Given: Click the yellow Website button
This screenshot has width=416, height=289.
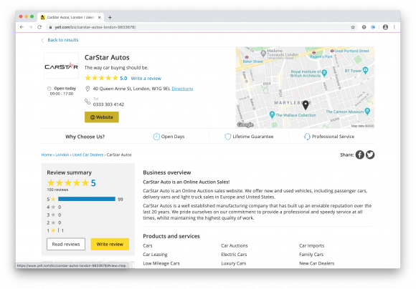Looking at the screenshot, I should 102,117.
